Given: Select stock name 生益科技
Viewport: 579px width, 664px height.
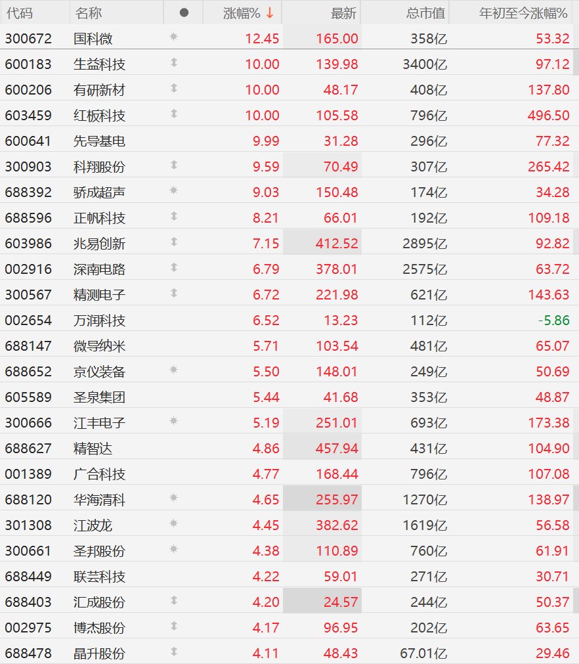Looking at the screenshot, I should point(100,64).
